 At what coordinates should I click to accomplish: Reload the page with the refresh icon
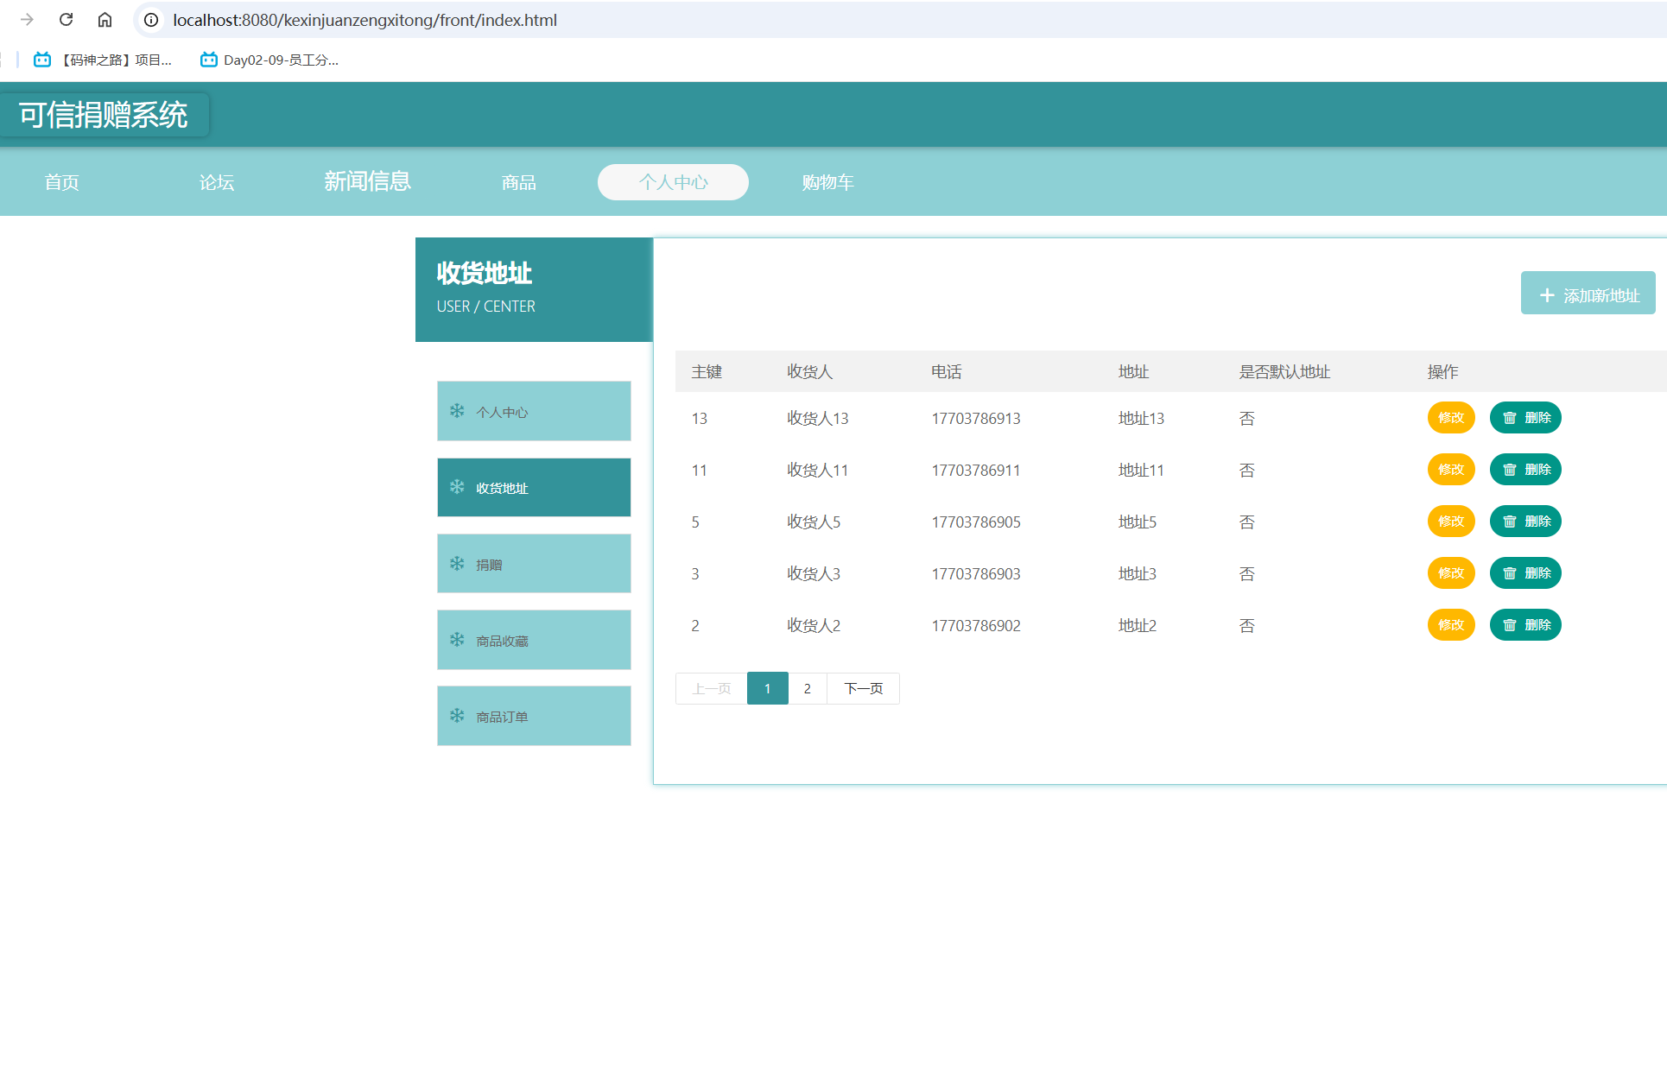tap(66, 19)
